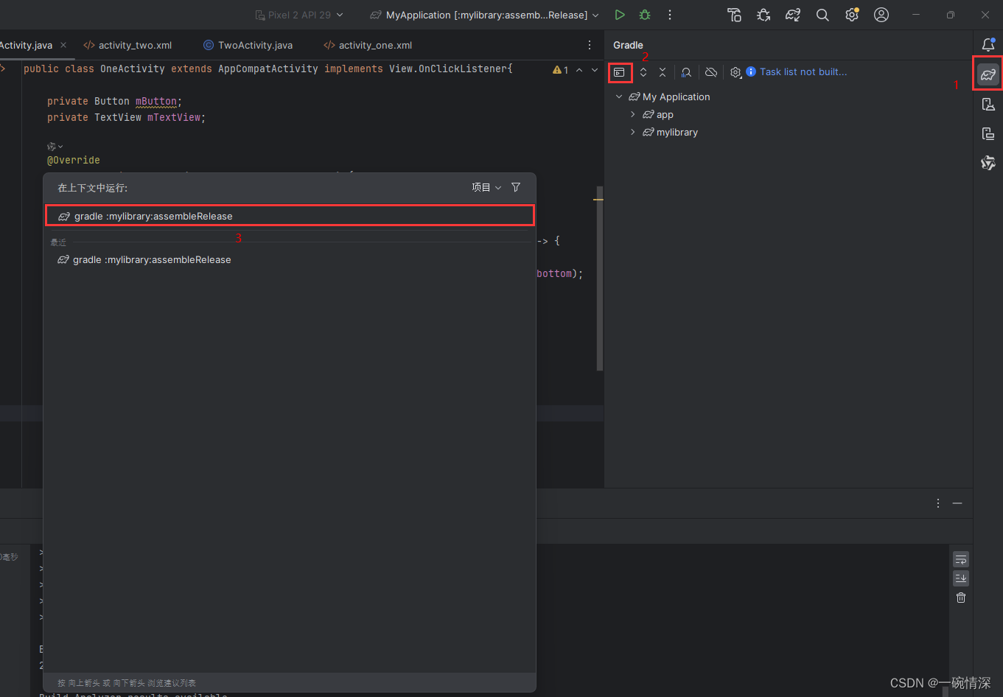Select mylibrary in the Gradle tree
Screen dimensions: 1003x697
pos(677,133)
